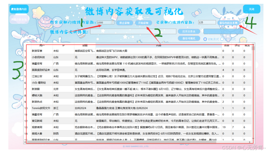Click the 微博内容文件路径 input box
The image size is (267, 152).
click(133, 31)
